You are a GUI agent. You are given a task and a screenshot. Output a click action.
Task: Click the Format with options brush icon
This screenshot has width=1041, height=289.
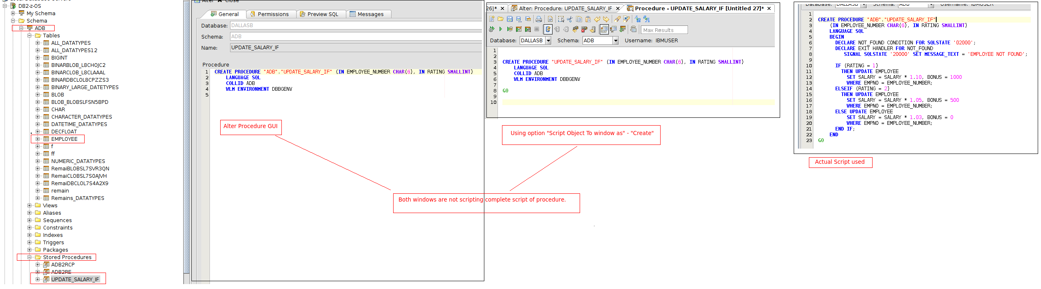(626, 19)
